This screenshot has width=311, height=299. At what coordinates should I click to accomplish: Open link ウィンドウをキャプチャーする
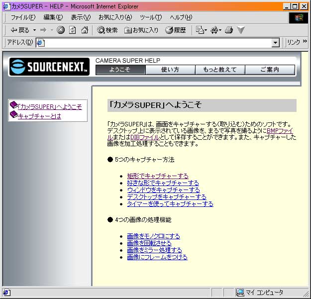point(163,190)
